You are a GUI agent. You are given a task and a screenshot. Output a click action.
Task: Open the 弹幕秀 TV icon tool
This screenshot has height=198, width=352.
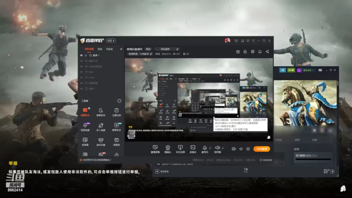click(x=117, y=142)
